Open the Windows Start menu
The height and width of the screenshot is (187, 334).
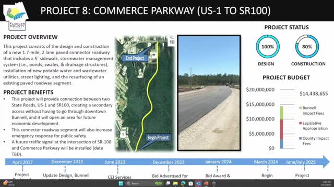pyautogui.click(x=121, y=183)
